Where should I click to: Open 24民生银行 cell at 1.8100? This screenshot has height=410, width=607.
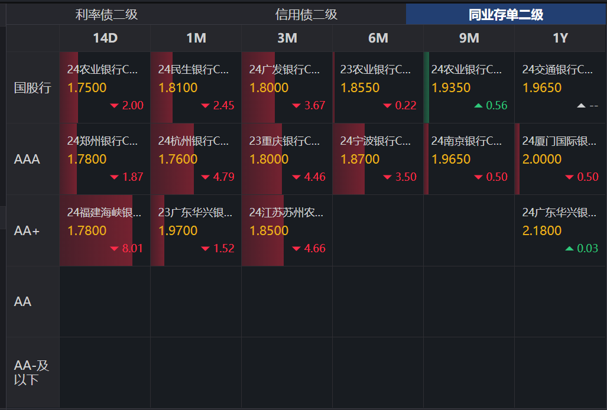(196, 87)
